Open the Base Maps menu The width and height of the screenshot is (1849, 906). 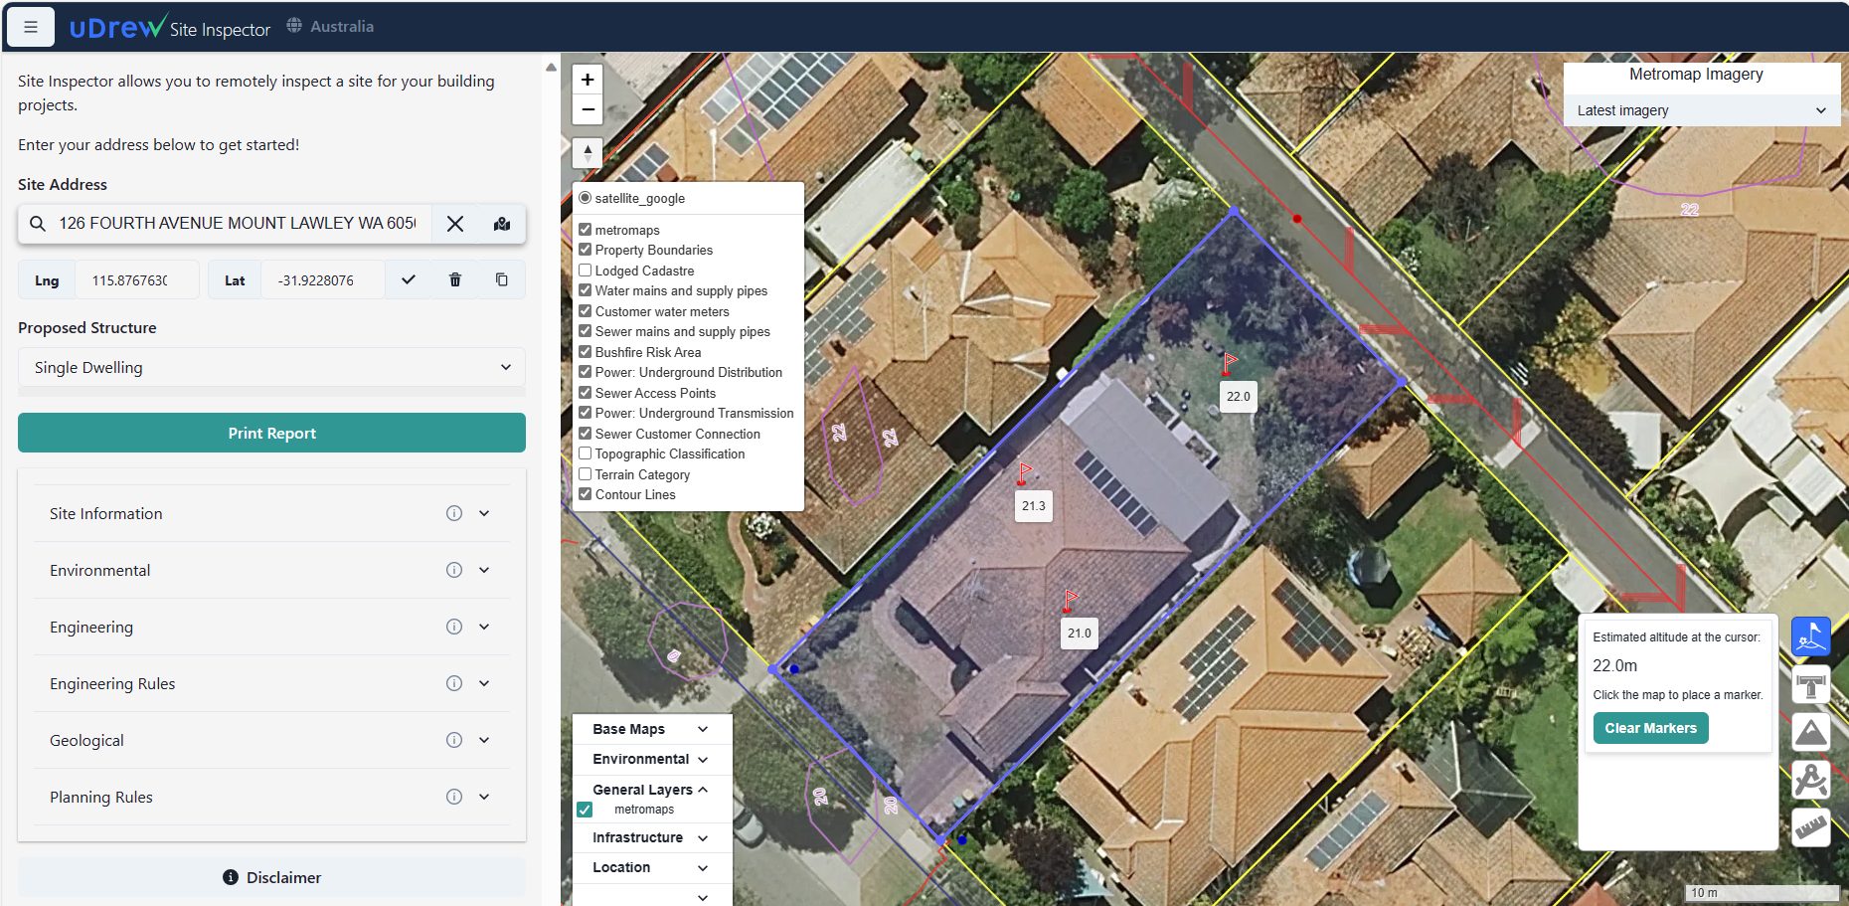(650, 729)
